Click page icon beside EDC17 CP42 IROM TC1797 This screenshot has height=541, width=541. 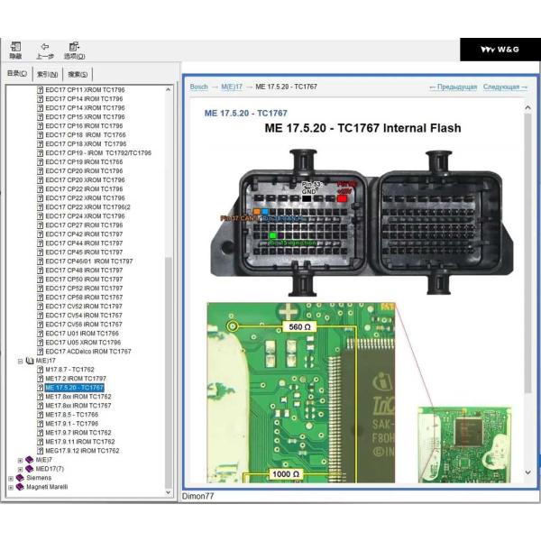[41, 234]
